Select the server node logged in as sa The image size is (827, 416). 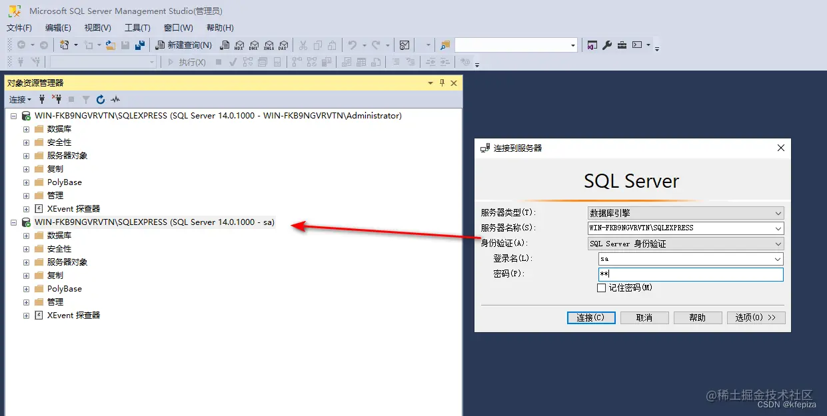[x=155, y=222]
